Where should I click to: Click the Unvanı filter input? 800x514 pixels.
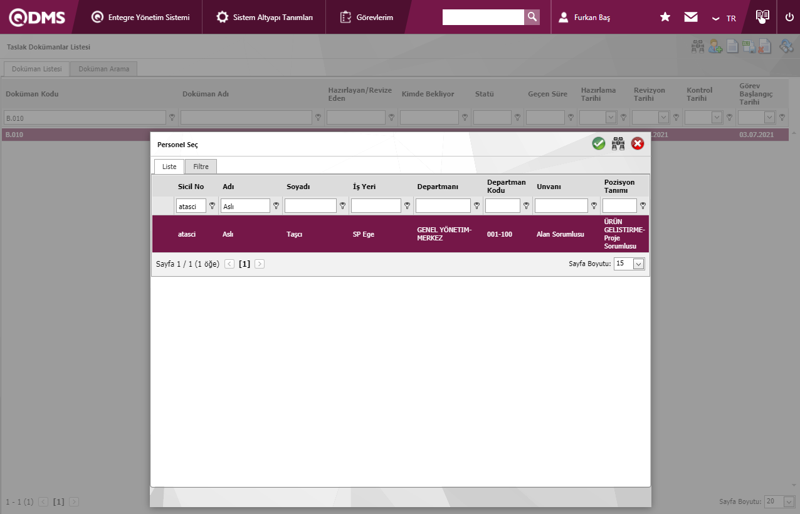[x=561, y=205]
